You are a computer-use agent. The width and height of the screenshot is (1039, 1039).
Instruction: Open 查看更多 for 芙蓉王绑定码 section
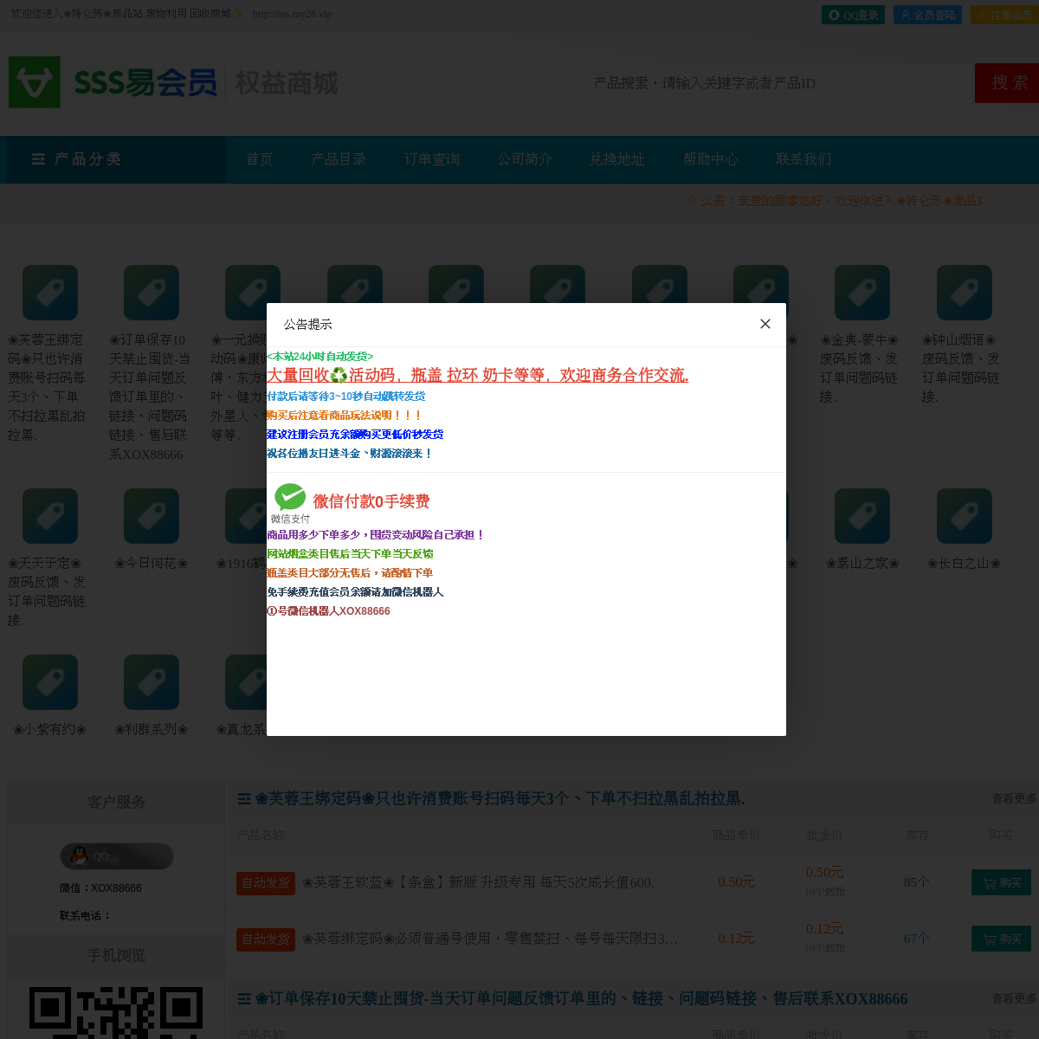tap(1014, 798)
